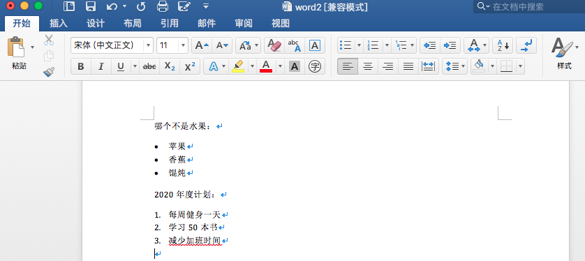This screenshot has width=585, height=261.
Task: Toggle Subscript X2
Action: click(170, 66)
